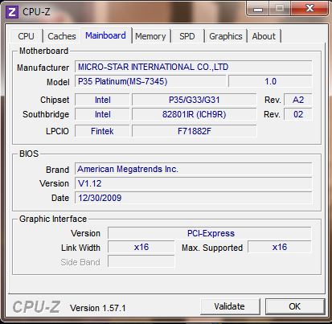The width and height of the screenshot is (332, 324).
Task: Click the Southbridge label
Action: pos(46,114)
